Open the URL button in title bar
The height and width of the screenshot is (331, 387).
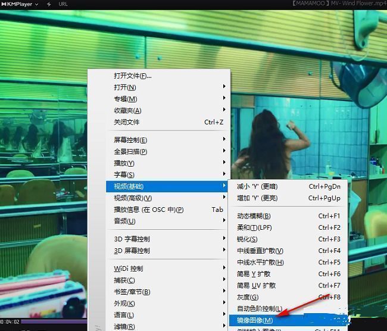click(x=63, y=4)
